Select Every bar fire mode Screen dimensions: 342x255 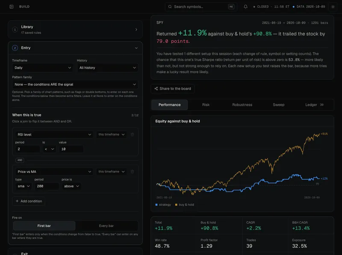point(106,226)
